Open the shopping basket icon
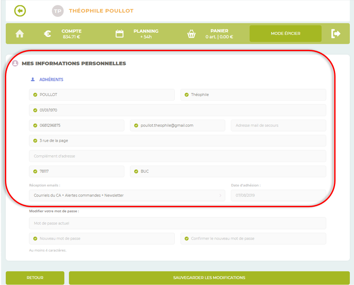 (191, 34)
